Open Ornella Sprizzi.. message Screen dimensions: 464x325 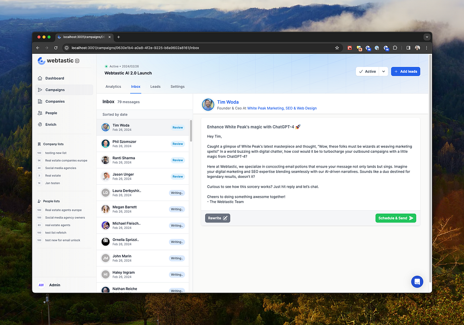point(142,242)
